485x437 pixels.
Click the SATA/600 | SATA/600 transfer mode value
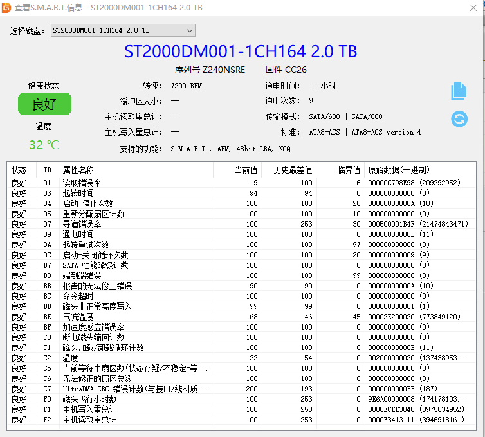point(345,116)
